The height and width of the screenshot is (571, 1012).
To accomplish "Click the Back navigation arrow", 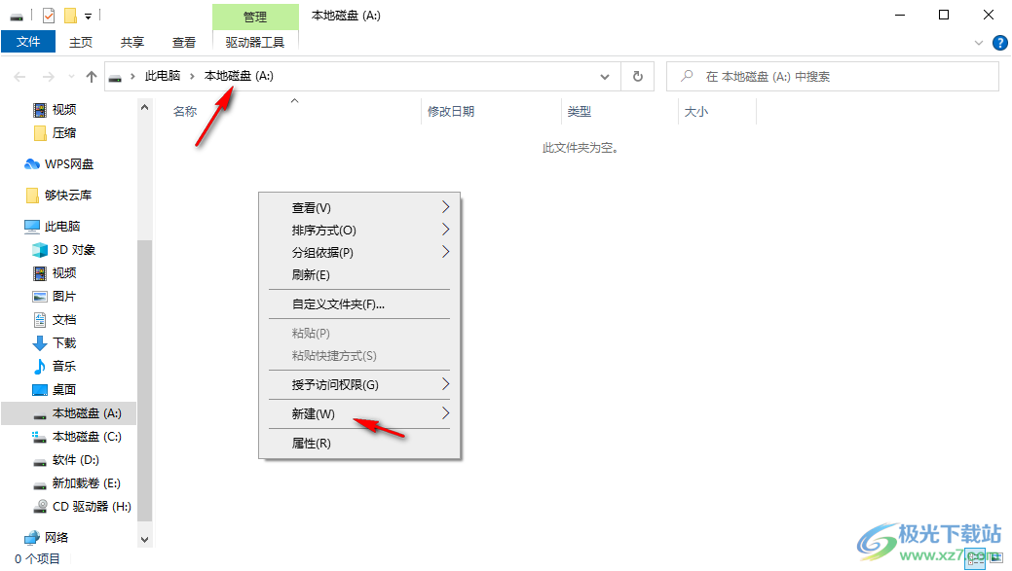I will point(19,76).
